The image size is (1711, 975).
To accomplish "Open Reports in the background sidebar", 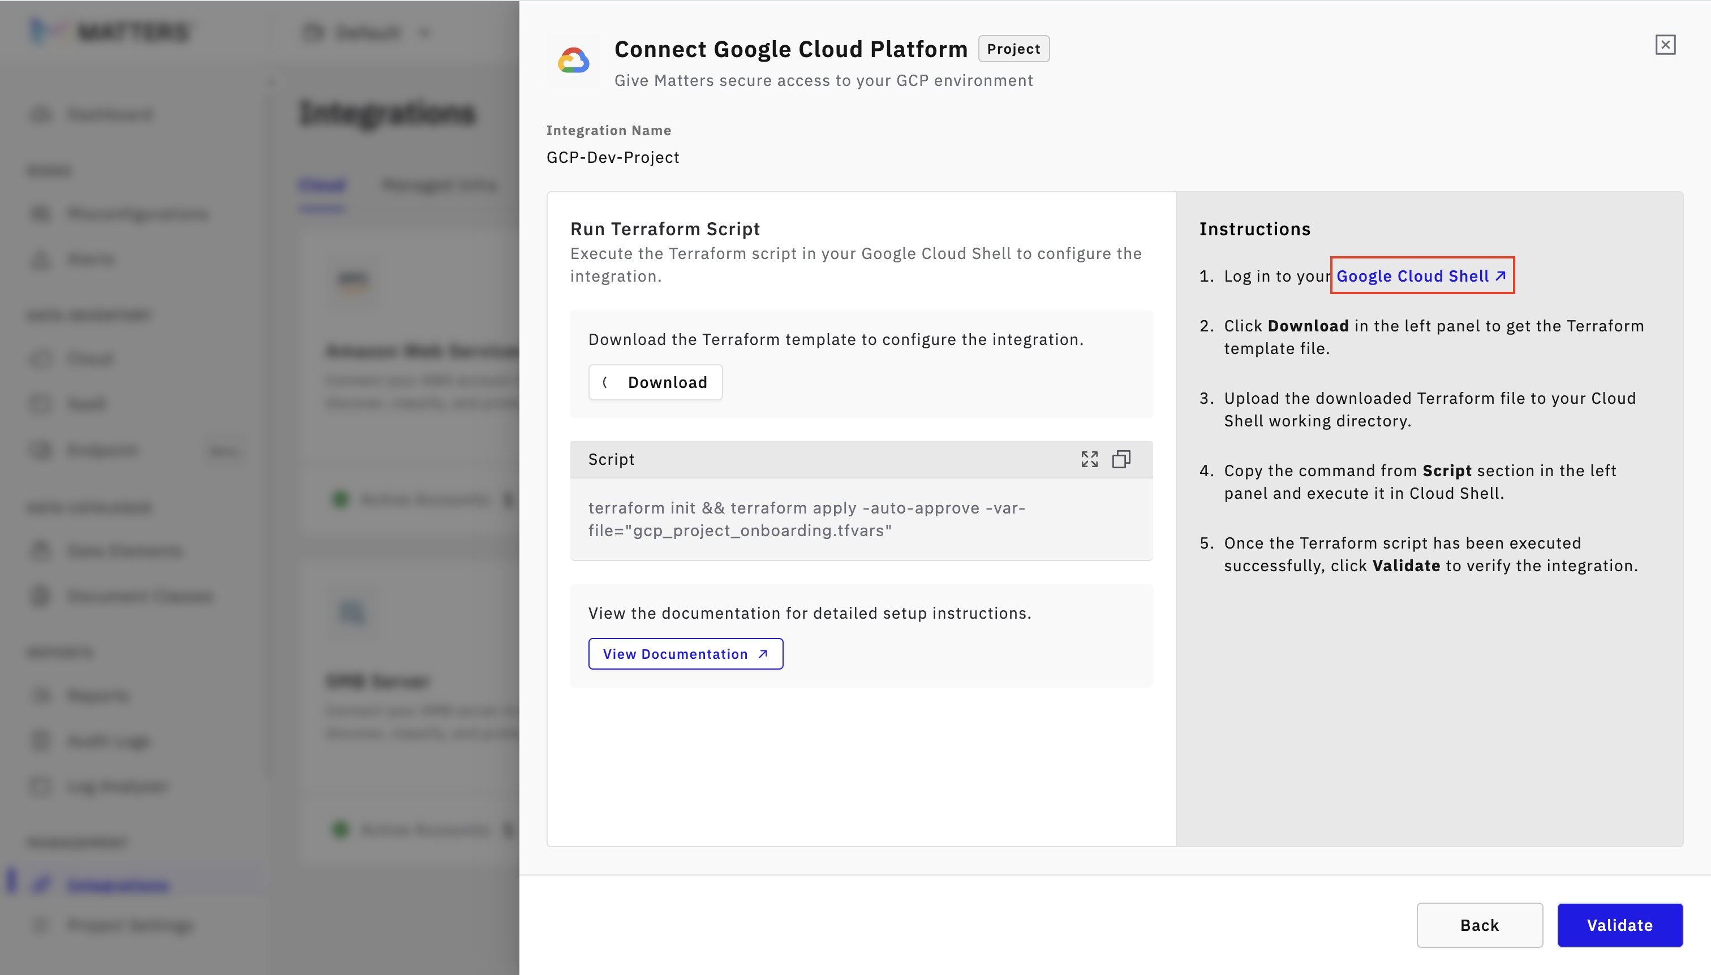I will click(98, 695).
